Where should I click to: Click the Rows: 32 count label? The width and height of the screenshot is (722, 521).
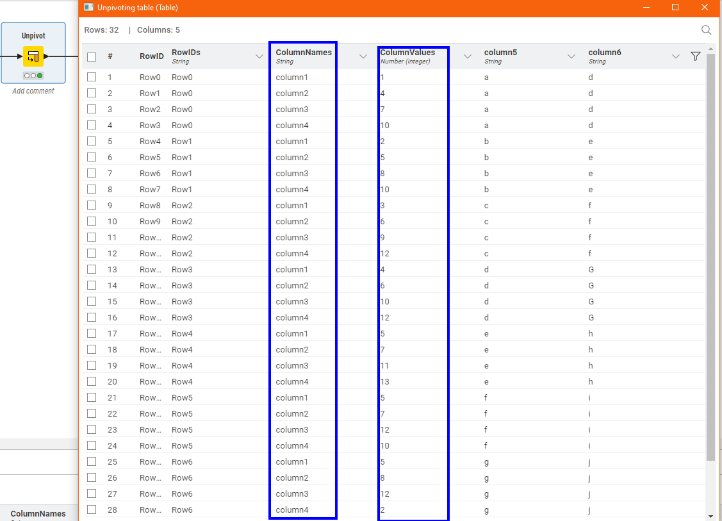[101, 30]
